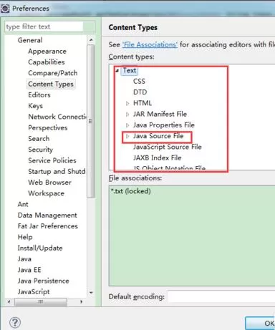
Task: Select Java Persistence preferences
Action: click(x=44, y=281)
